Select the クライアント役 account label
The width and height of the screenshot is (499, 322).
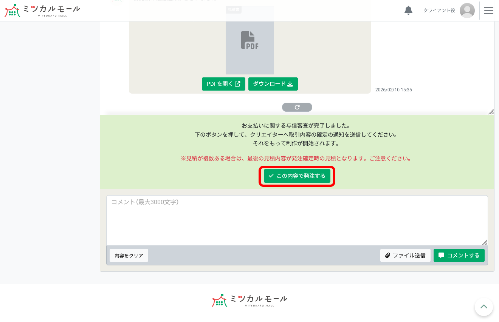[439, 10]
